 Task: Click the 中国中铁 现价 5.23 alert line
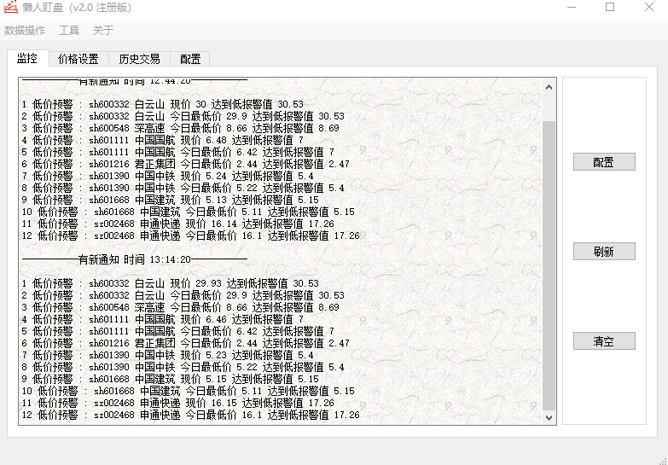click(x=168, y=355)
